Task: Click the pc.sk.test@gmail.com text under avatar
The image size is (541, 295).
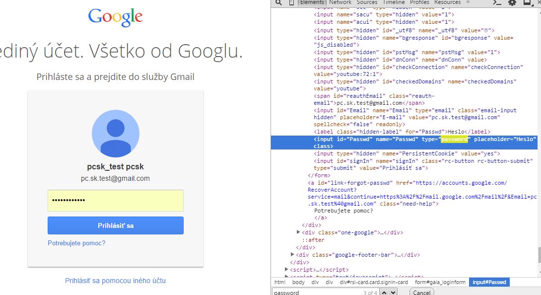Action: pyautogui.click(x=115, y=179)
